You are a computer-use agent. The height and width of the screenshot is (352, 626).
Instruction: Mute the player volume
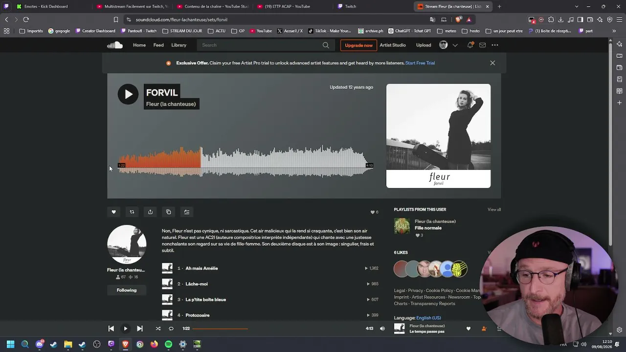[382, 329]
